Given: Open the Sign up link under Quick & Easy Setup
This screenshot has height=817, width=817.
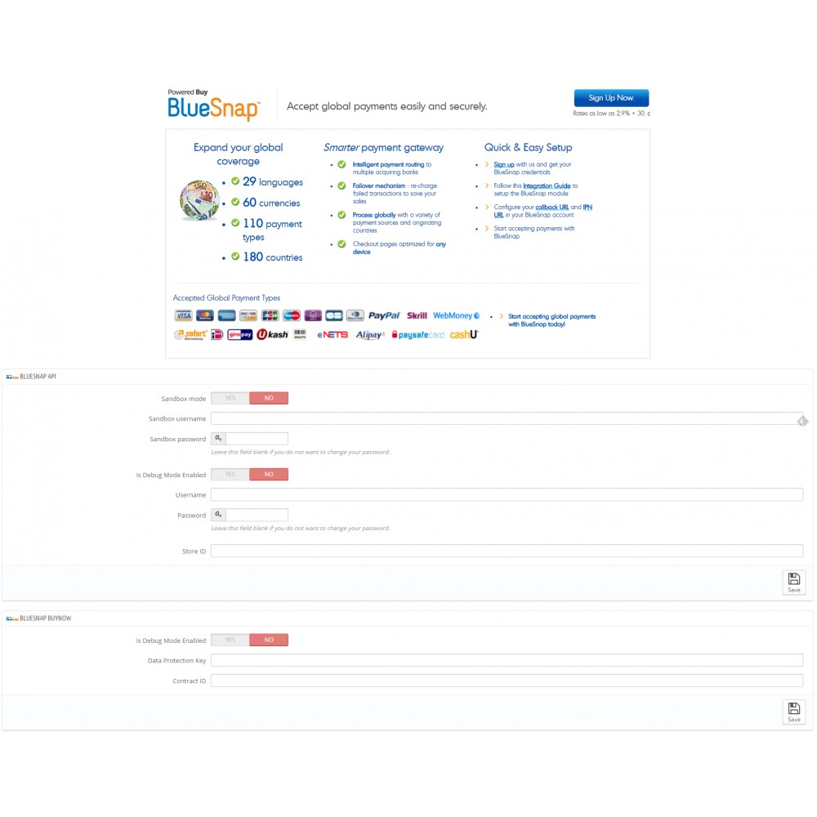Looking at the screenshot, I should tap(504, 165).
